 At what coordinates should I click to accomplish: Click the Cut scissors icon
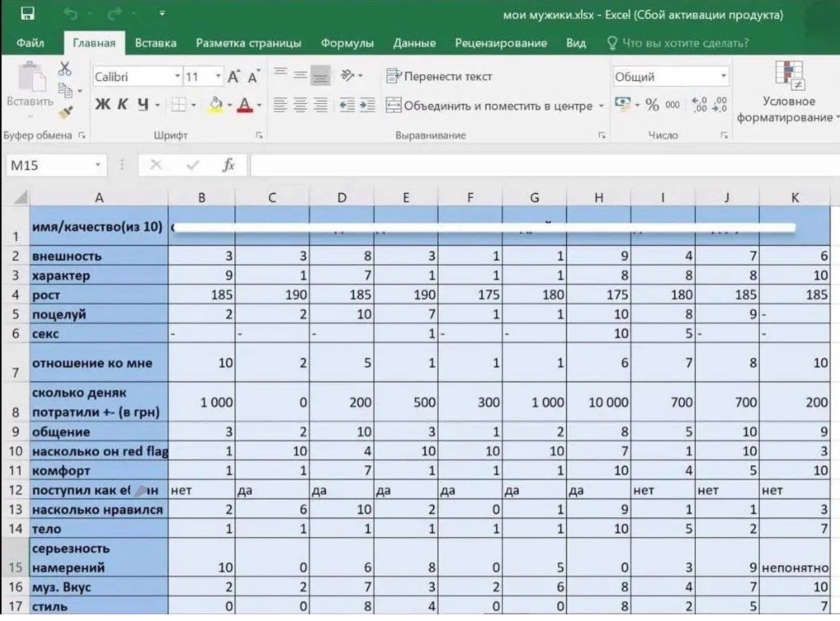pos(65,69)
